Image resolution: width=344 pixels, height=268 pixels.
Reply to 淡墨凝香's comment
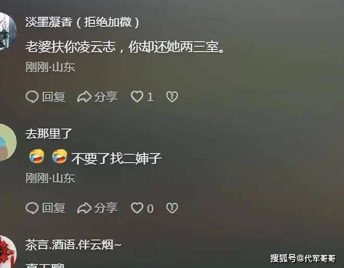point(46,97)
